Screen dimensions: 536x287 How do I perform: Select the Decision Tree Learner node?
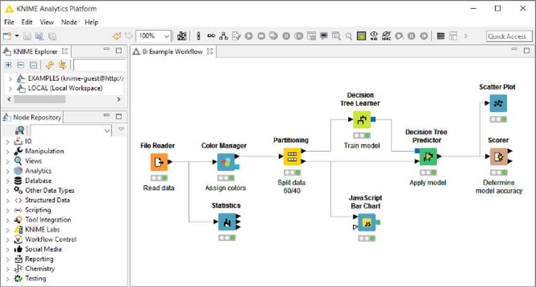click(361, 120)
